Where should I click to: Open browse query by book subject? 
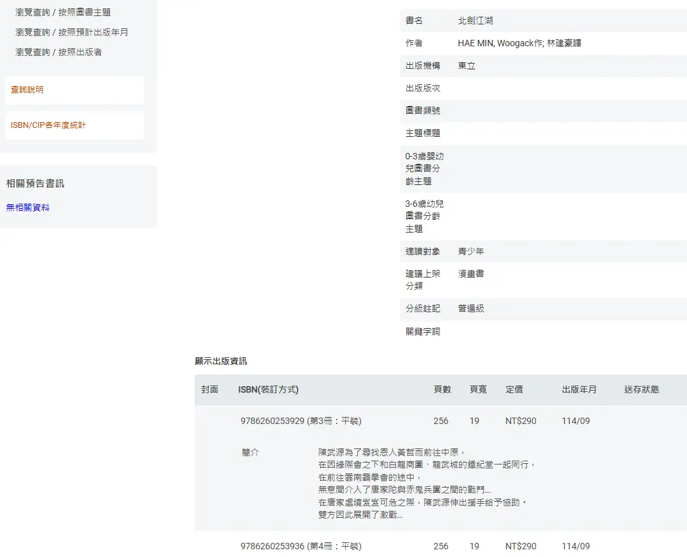63,12
